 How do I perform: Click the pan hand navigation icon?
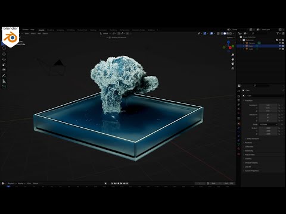[x=232, y=59]
